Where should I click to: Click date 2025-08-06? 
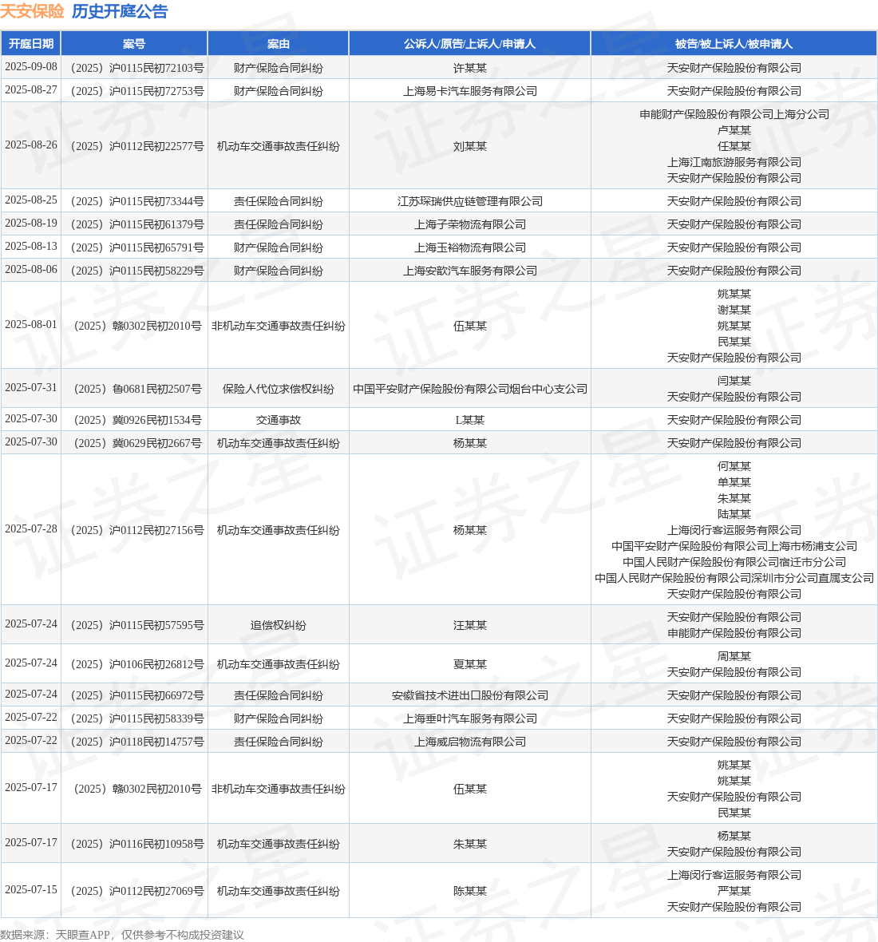pos(31,270)
